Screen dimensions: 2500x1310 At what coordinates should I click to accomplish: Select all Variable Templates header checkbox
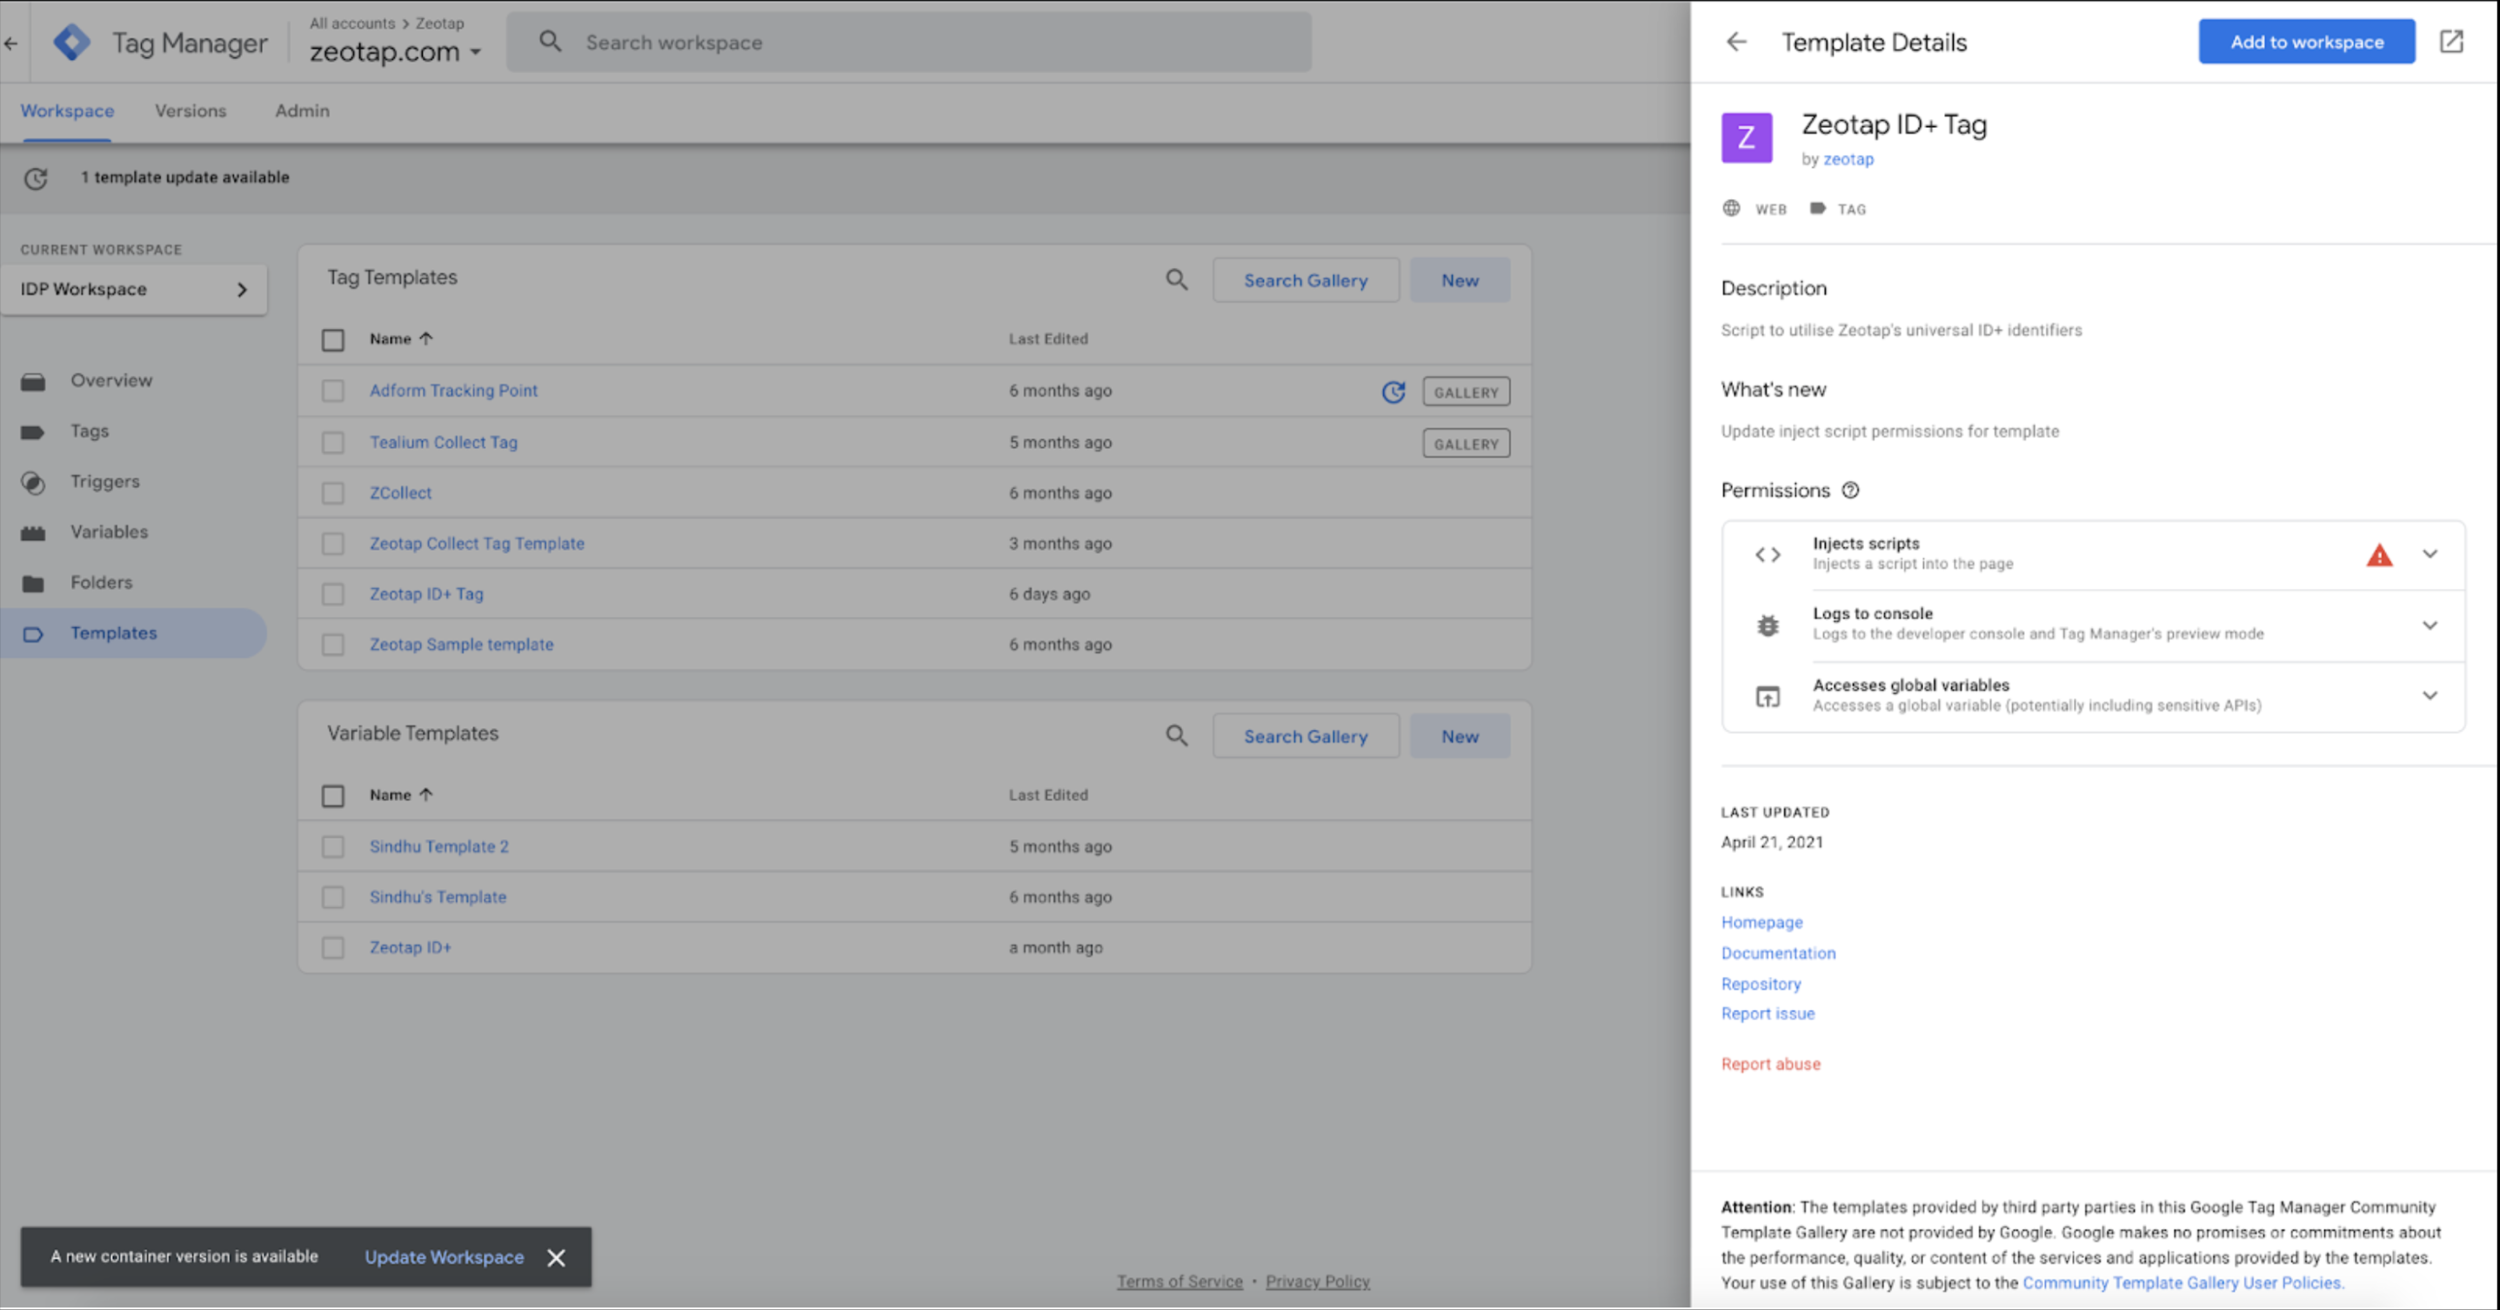click(x=333, y=796)
